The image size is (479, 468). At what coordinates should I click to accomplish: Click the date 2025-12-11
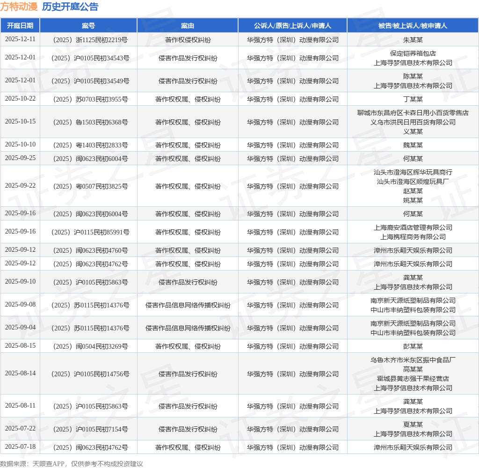coord(20,39)
